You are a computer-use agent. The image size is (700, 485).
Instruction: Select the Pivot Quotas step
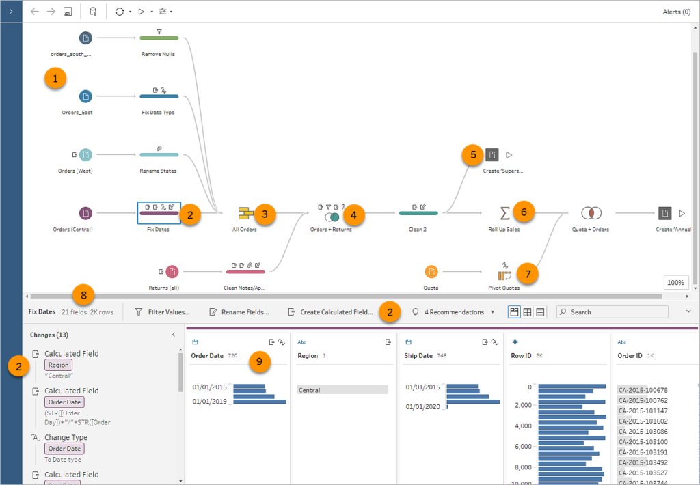tap(504, 273)
